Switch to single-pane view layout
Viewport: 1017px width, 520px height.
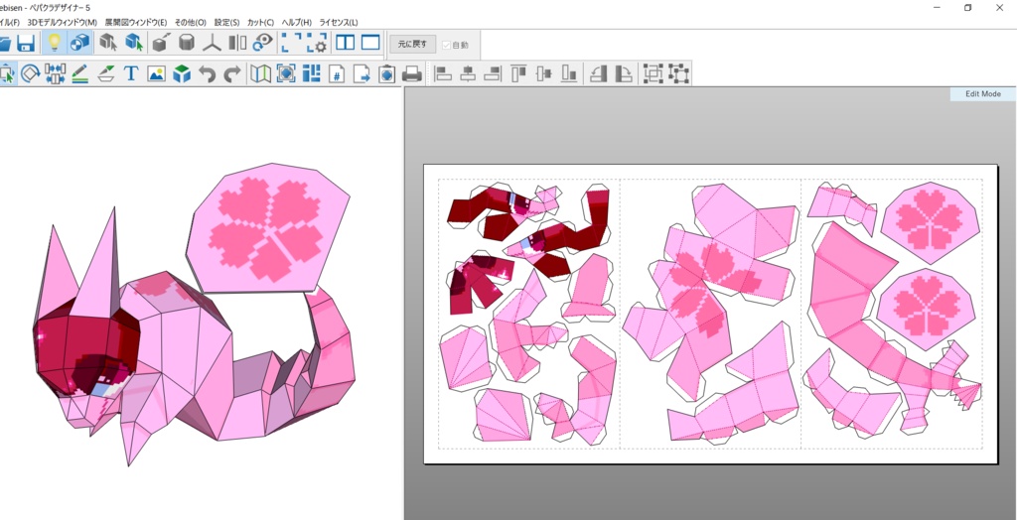[370, 44]
